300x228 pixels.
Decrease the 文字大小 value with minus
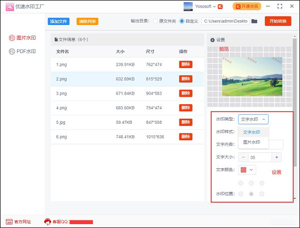coord(243,157)
